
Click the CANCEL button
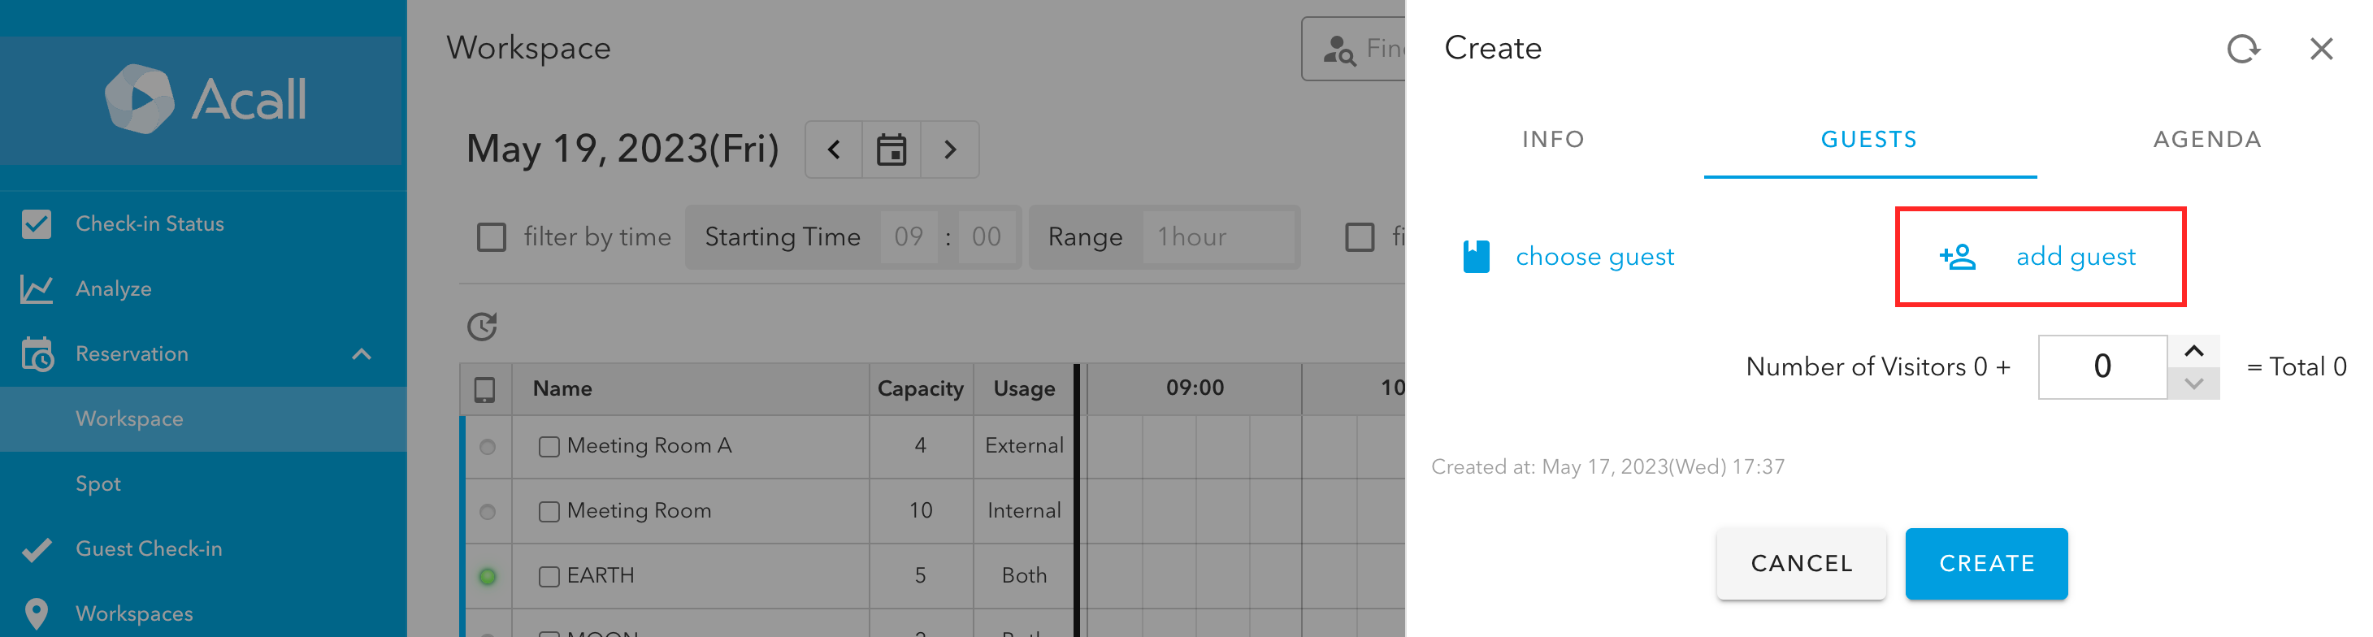(x=1801, y=564)
